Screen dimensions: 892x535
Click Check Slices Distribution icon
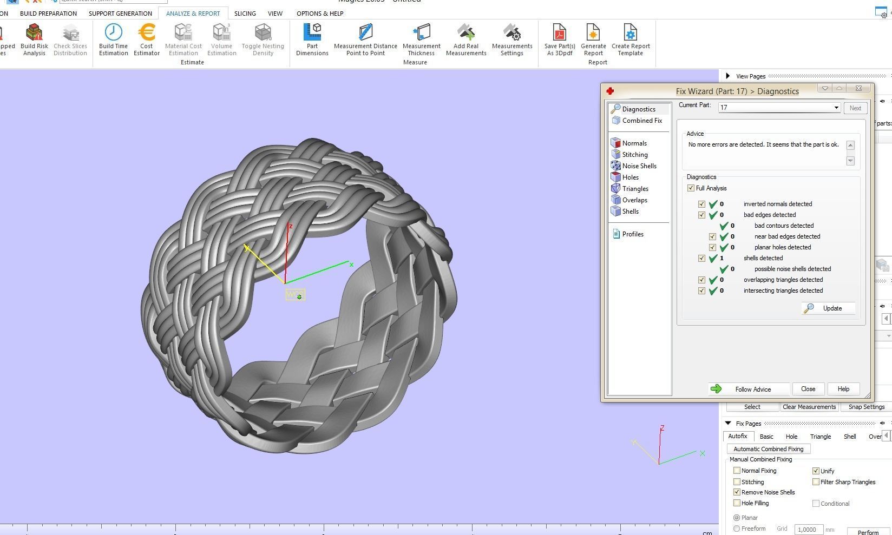point(70,39)
